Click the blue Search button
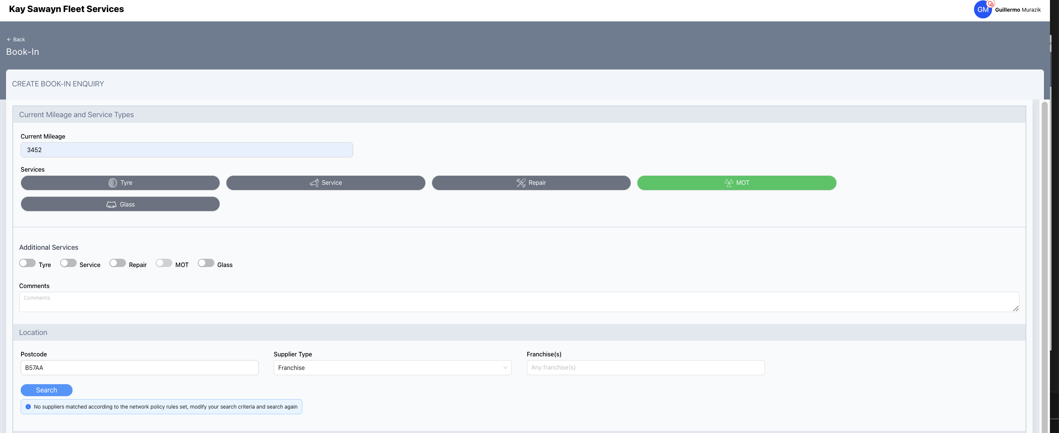The width and height of the screenshot is (1059, 433). (47, 390)
